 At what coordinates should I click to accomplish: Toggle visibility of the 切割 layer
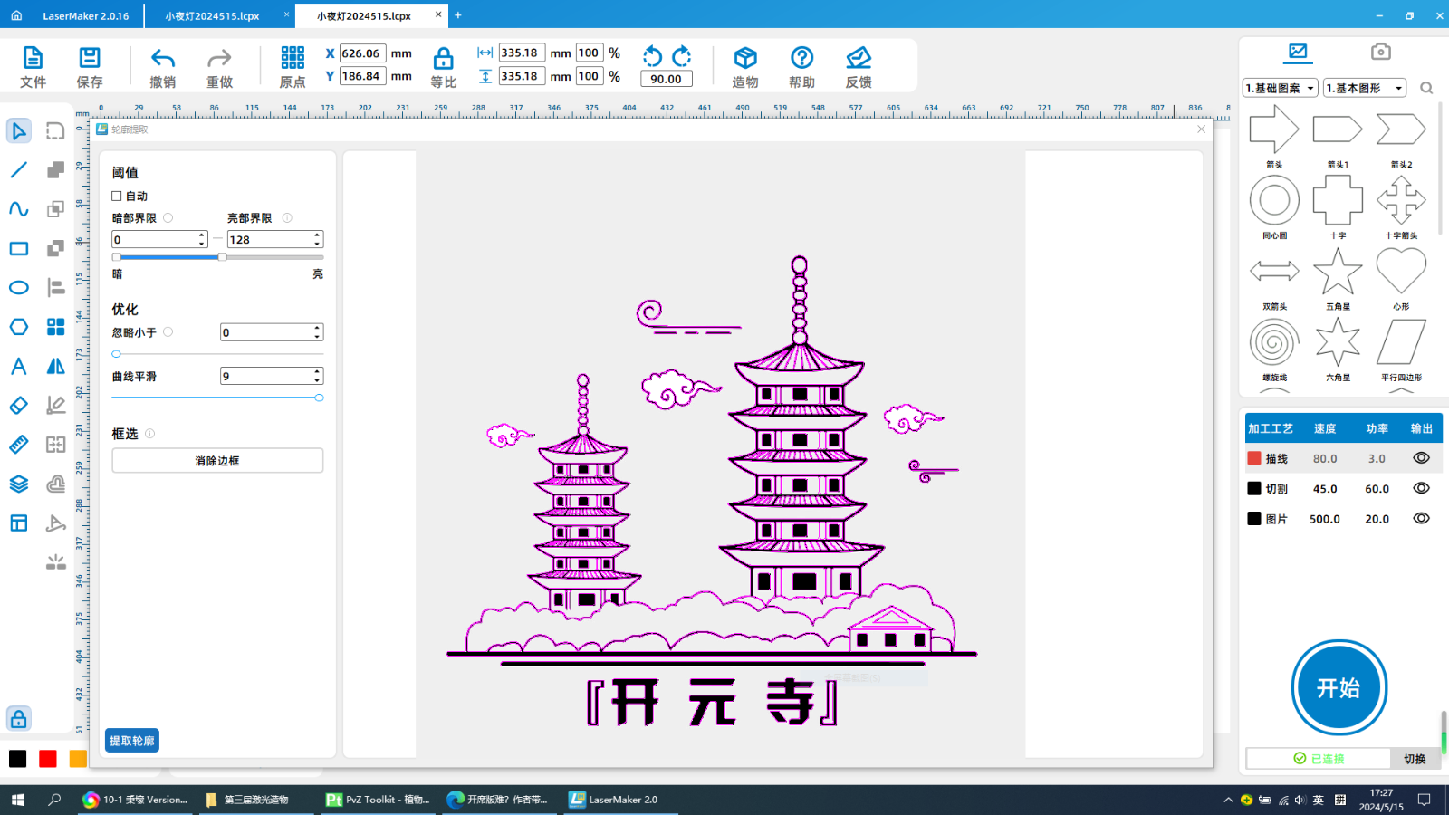[x=1421, y=488]
